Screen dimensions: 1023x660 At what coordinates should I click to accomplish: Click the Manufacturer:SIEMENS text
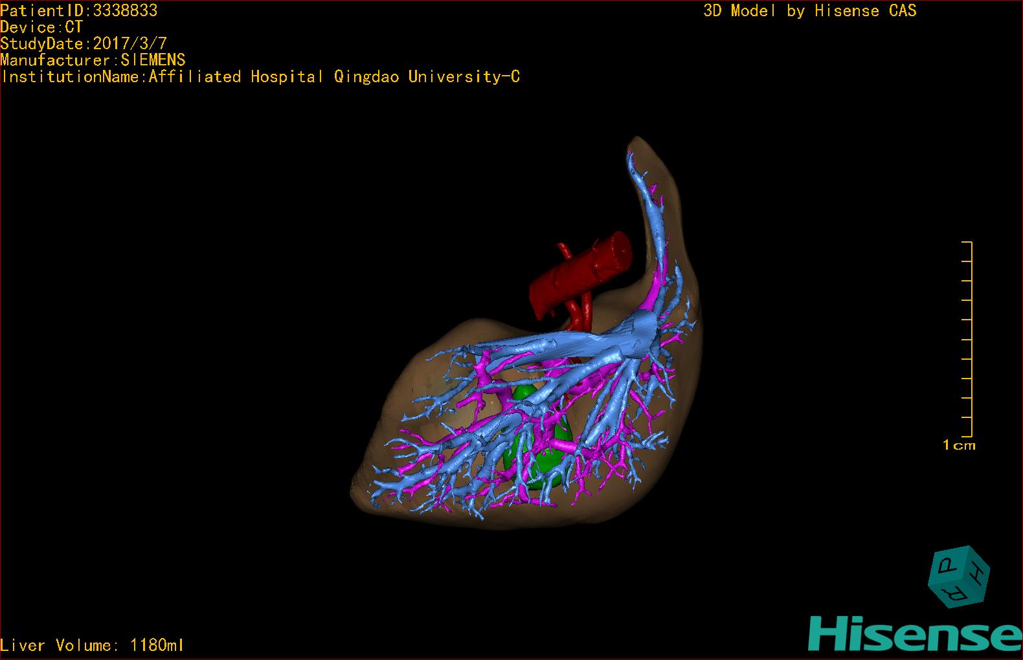[93, 60]
